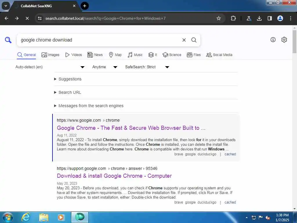Click the scrollbar down arrow
The width and height of the screenshot is (297, 223).
[x=294, y=209]
